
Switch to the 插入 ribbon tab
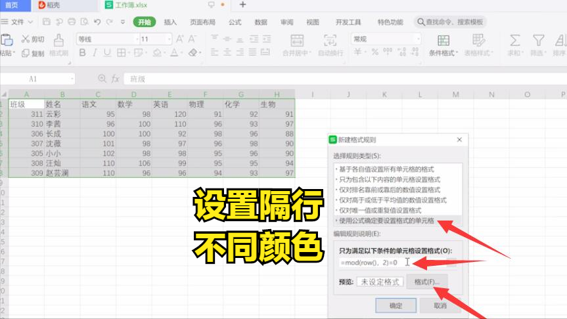click(170, 22)
